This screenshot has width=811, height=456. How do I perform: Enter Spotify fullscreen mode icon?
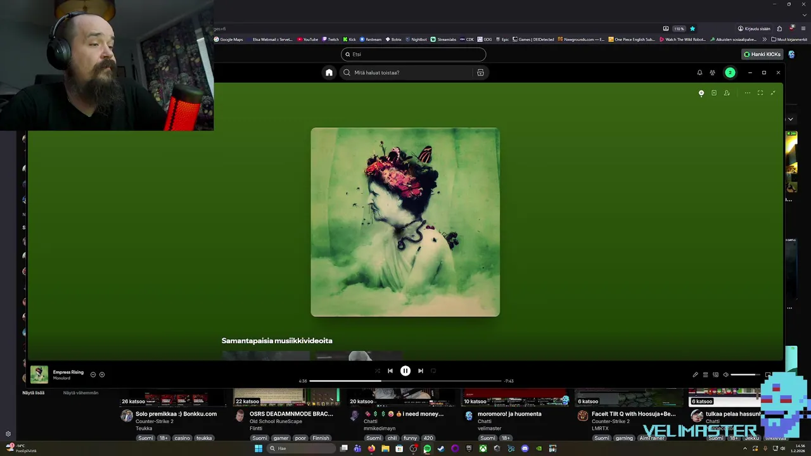coord(760,93)
